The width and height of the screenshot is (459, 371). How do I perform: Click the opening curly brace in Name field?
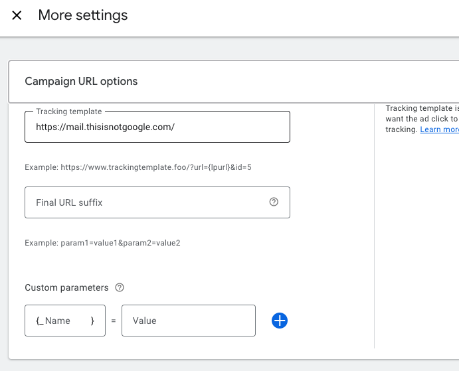point(38,321)
